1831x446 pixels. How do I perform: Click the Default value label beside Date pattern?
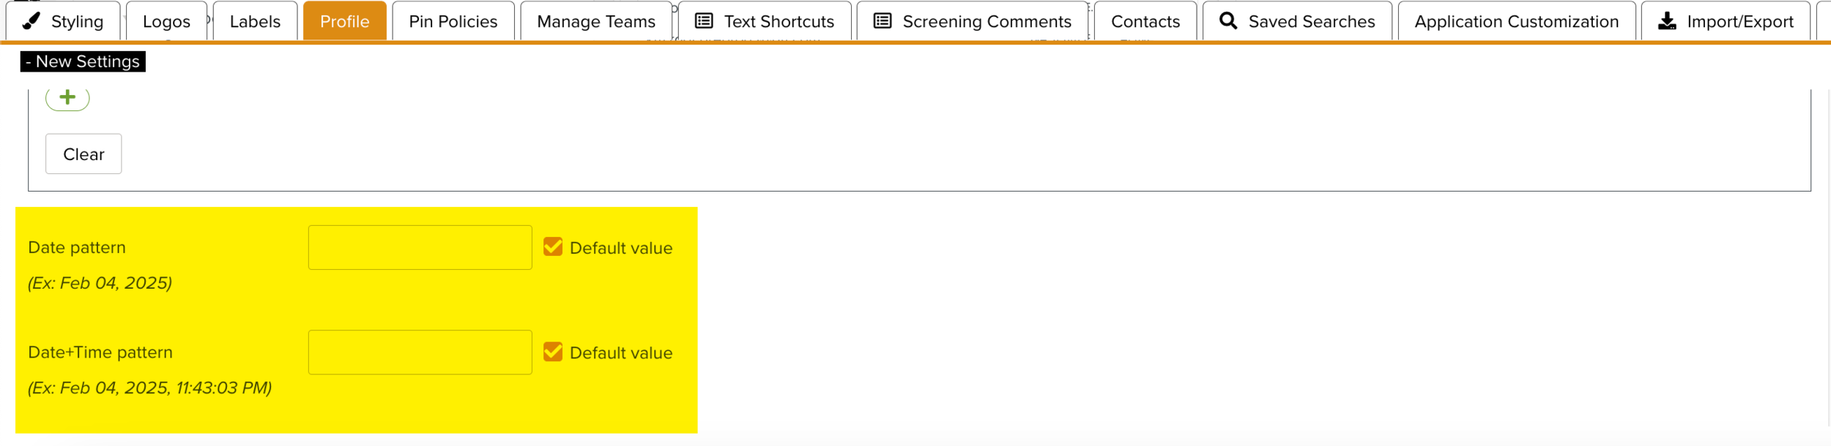coord(620,248)
